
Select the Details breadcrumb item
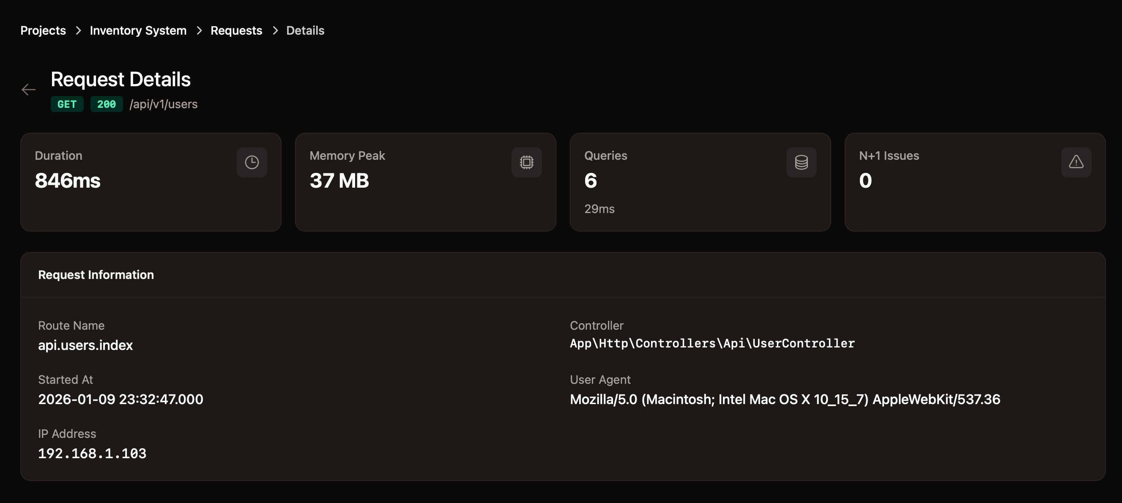pos(305,30)
